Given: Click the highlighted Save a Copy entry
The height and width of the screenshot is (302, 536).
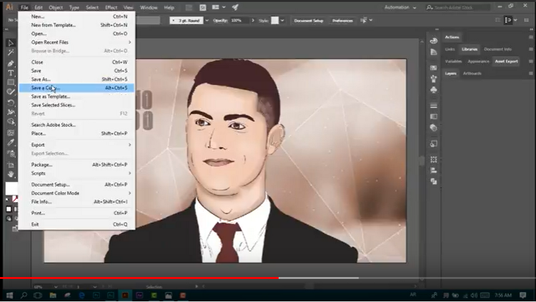Looking at the screenshot, I should [77, 88].
